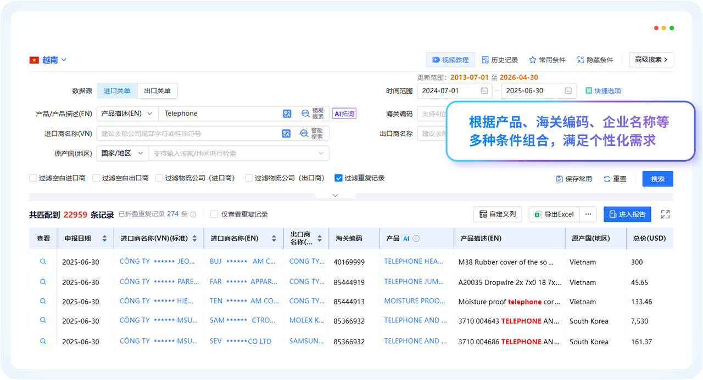Open the quick options link

pos(603,91)
